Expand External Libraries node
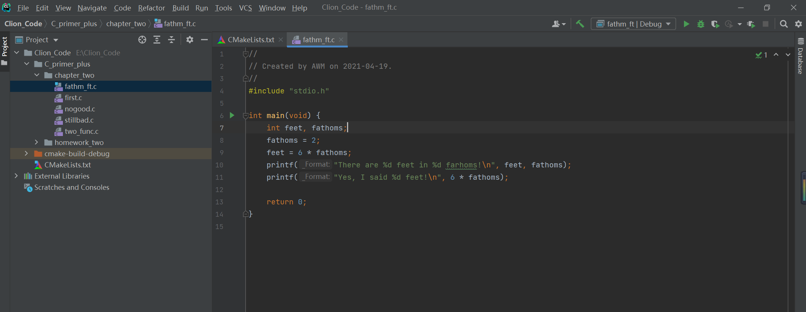Image resolution: width=806 pixels, height=312 pixels. 16,176
